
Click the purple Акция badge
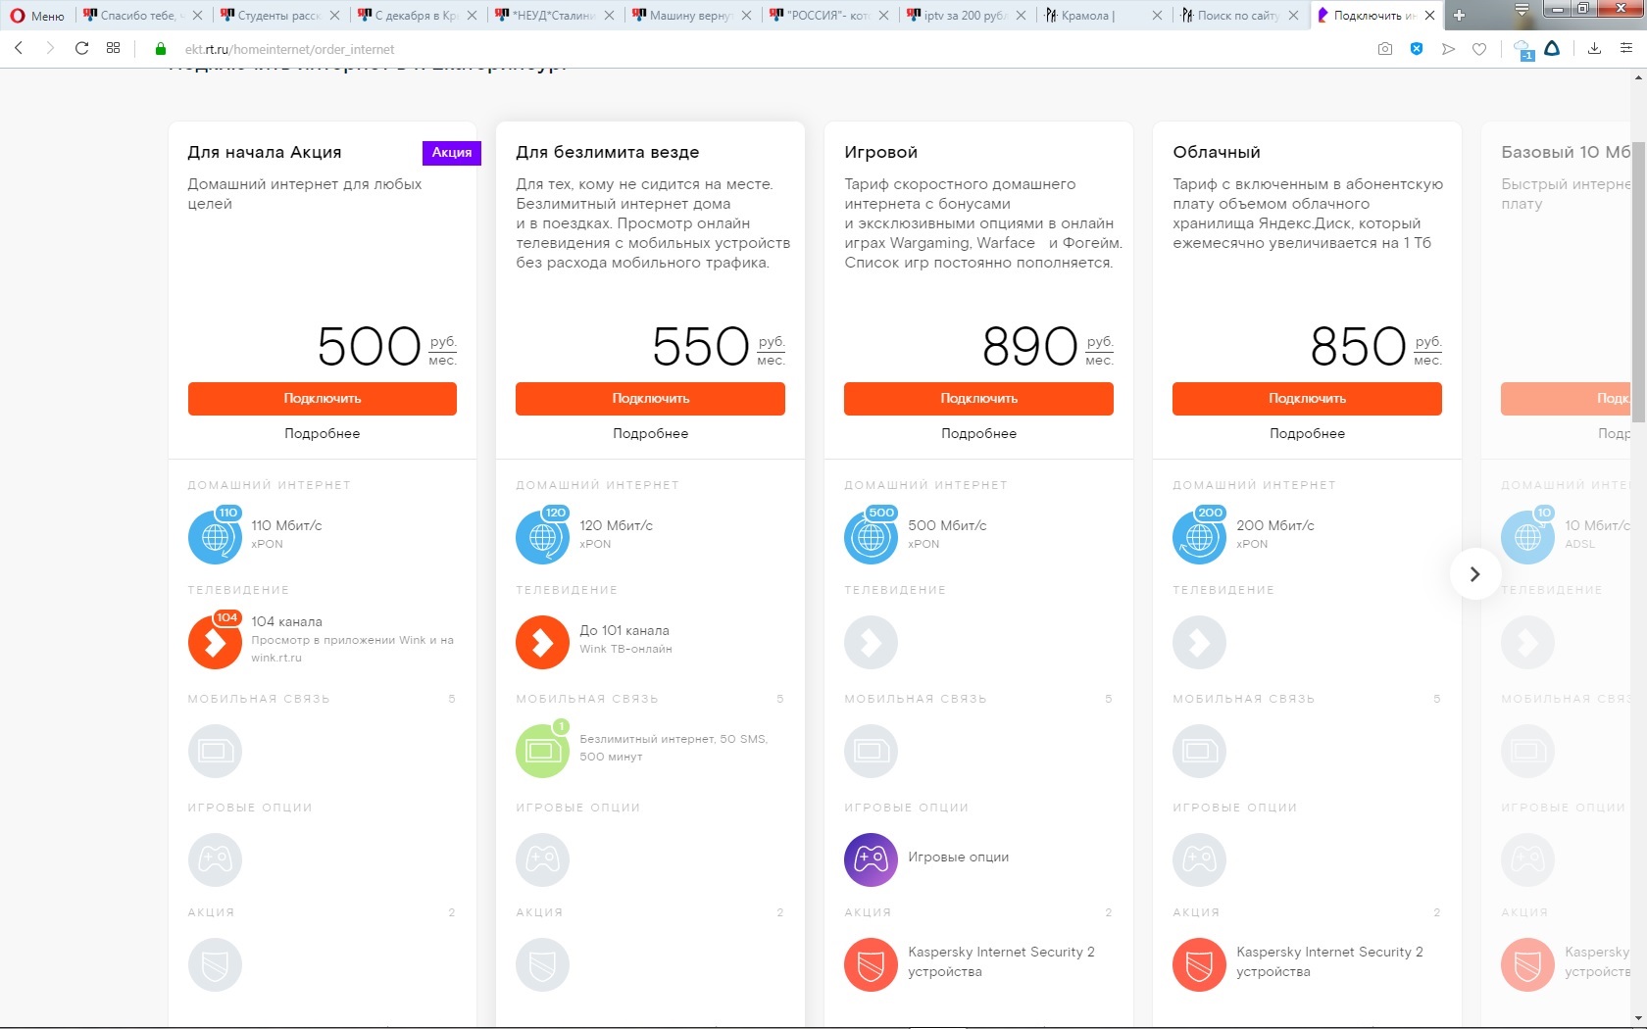pos(452,153)
